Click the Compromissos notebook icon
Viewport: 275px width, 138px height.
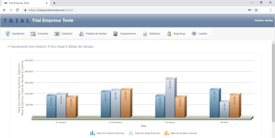tap(116, 34)
